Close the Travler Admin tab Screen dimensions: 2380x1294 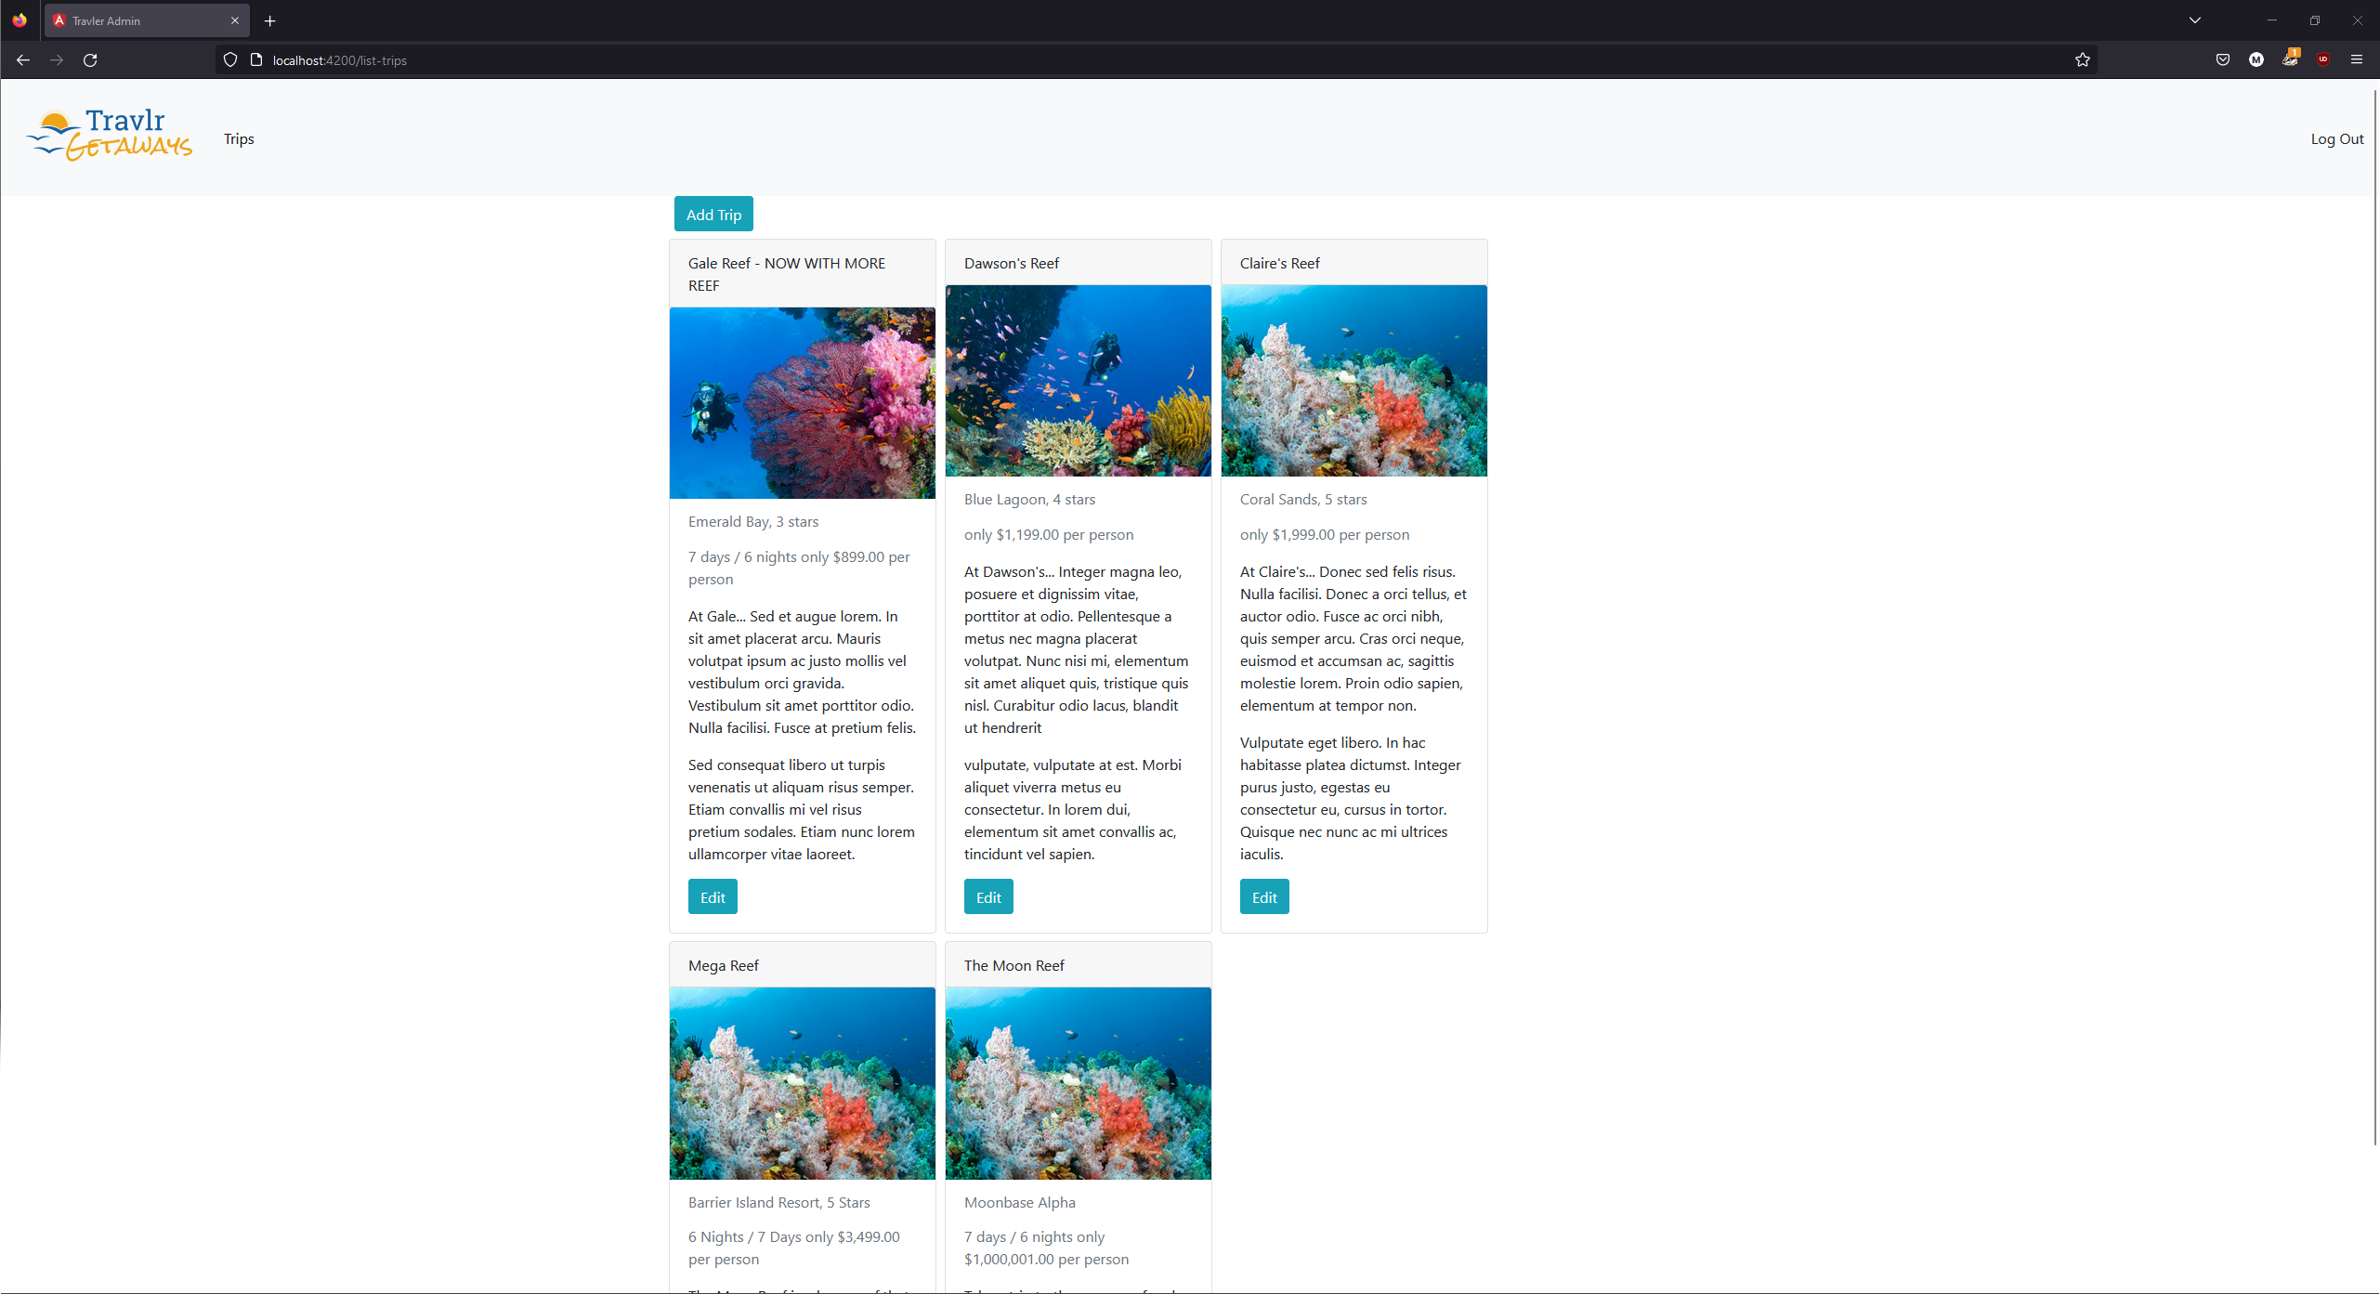coord(235,20)
